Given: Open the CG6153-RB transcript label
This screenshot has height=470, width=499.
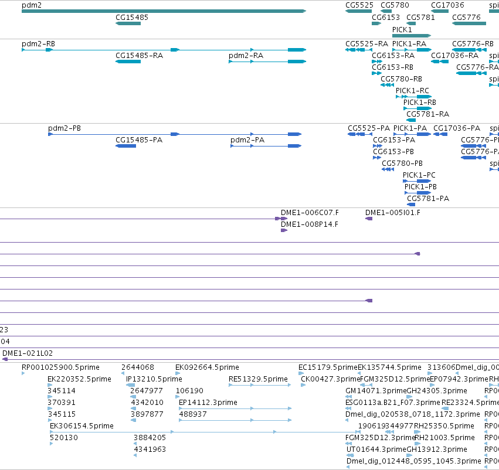Looking at the screenshot, I should (x=392, y=67).
